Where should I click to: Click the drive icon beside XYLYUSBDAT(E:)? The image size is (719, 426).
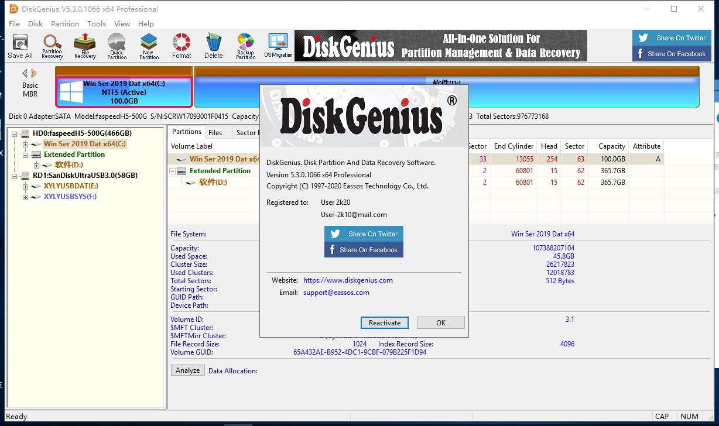point(36,186)
